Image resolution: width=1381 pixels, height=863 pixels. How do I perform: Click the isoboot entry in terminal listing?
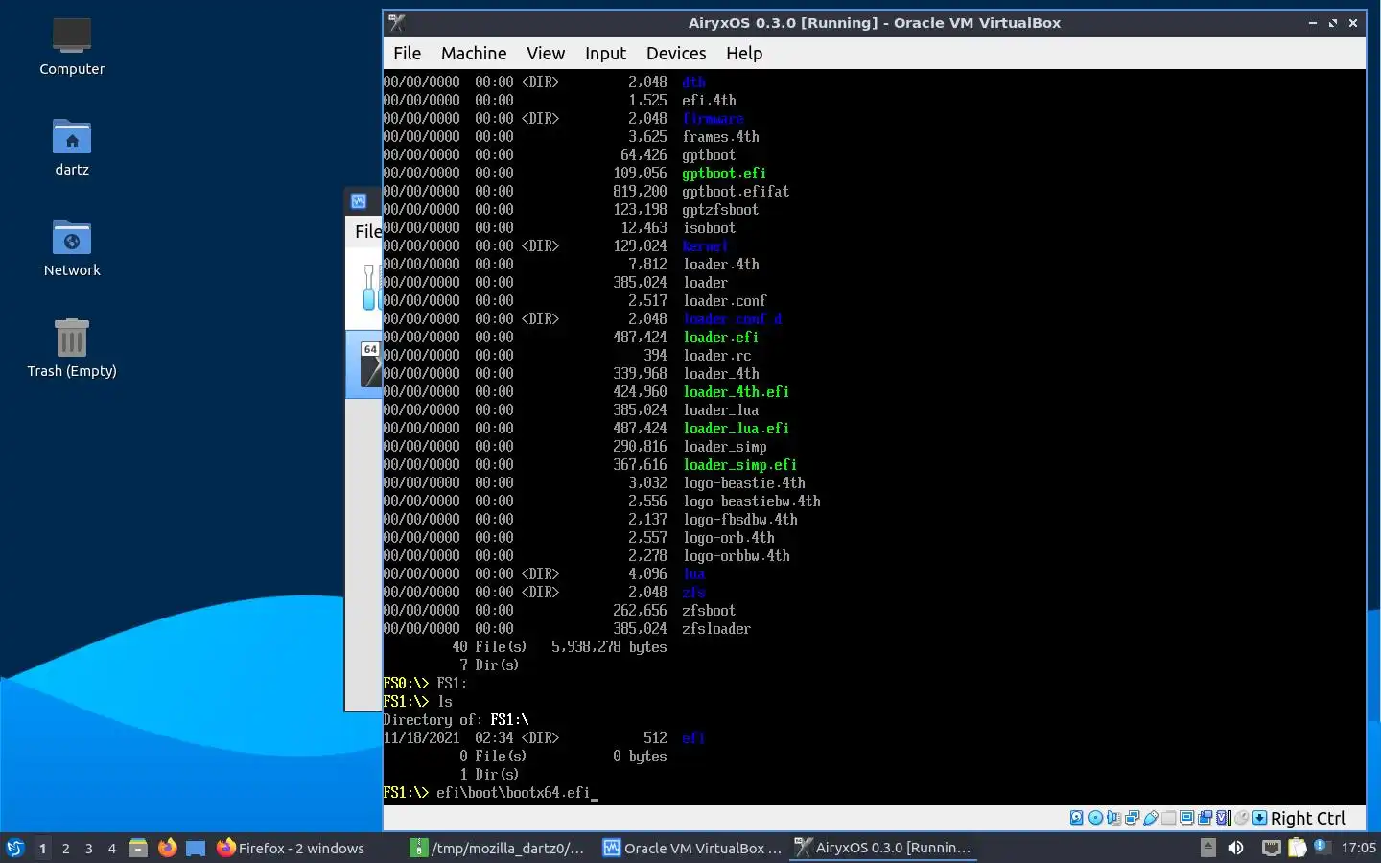(x=709, y=228)
